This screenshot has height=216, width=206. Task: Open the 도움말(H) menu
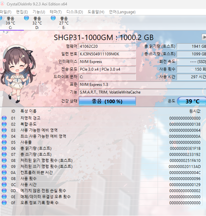pyautogui.click(x=96, y=12)
